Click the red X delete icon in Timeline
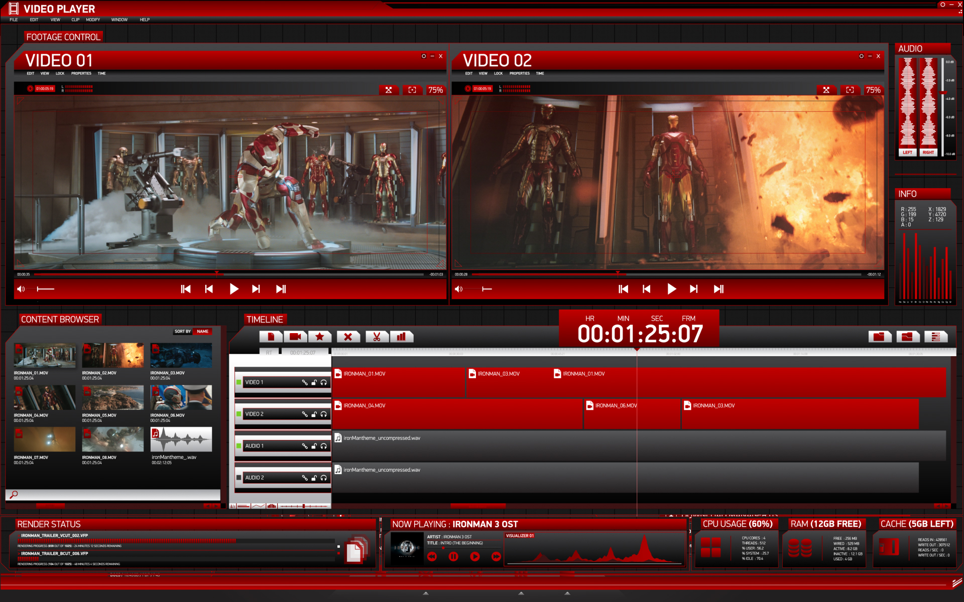 tap(348, 337)
